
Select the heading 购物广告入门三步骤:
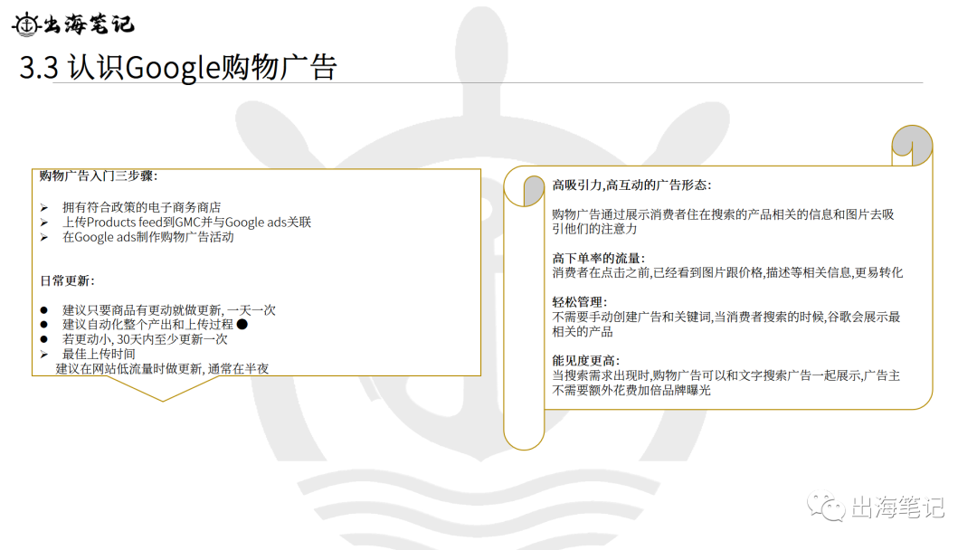pyautogui.click(x=99, y=175)
